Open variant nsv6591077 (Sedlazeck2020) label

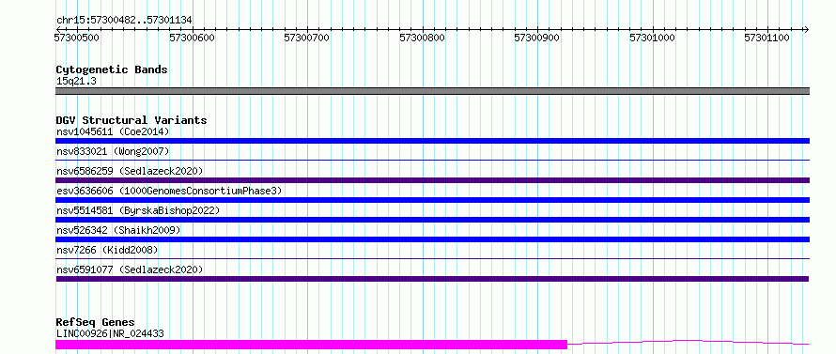point(130,269)
